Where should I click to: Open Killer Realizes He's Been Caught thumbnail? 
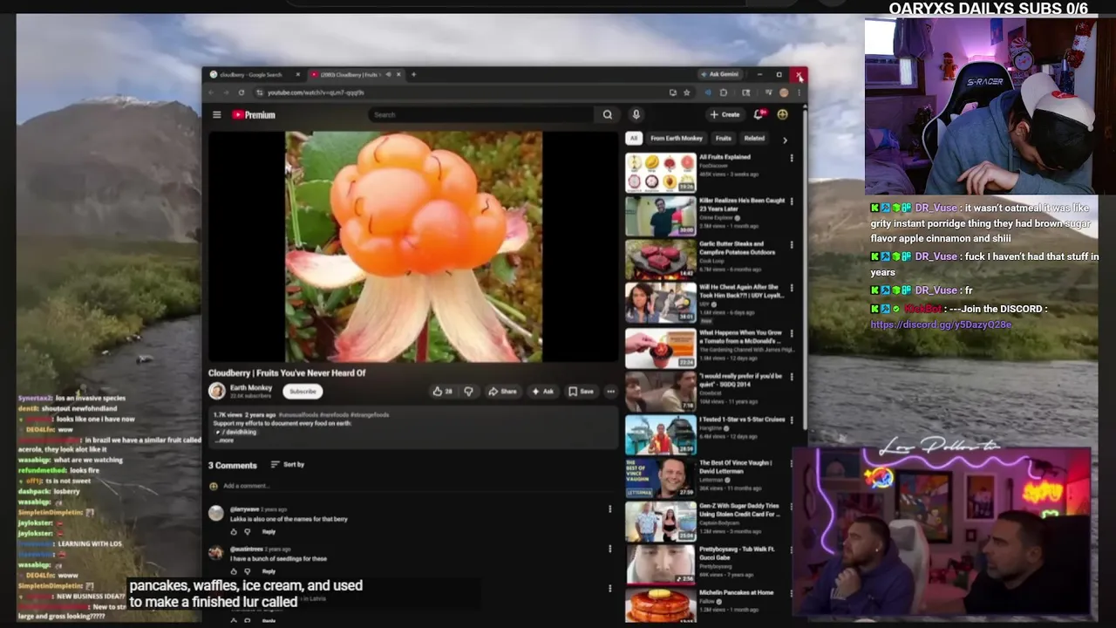tap(661, 216)
